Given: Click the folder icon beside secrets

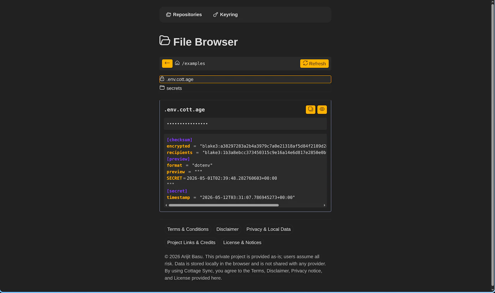Looking at the screenshot, I should (x=162, y=88).
